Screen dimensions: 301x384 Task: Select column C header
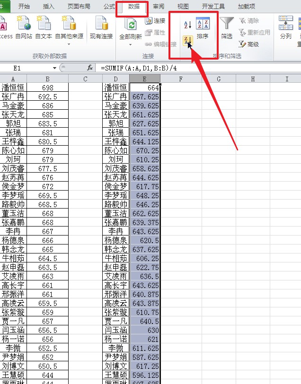[85, 79]
